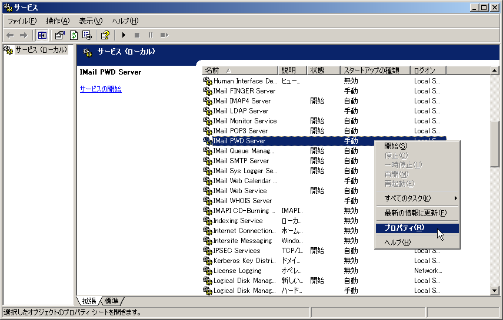Screen dimensions: 503x320
Task: Click the Forward arrow toolbar icon
Action: pyautogui.click(x=24, y=35)
